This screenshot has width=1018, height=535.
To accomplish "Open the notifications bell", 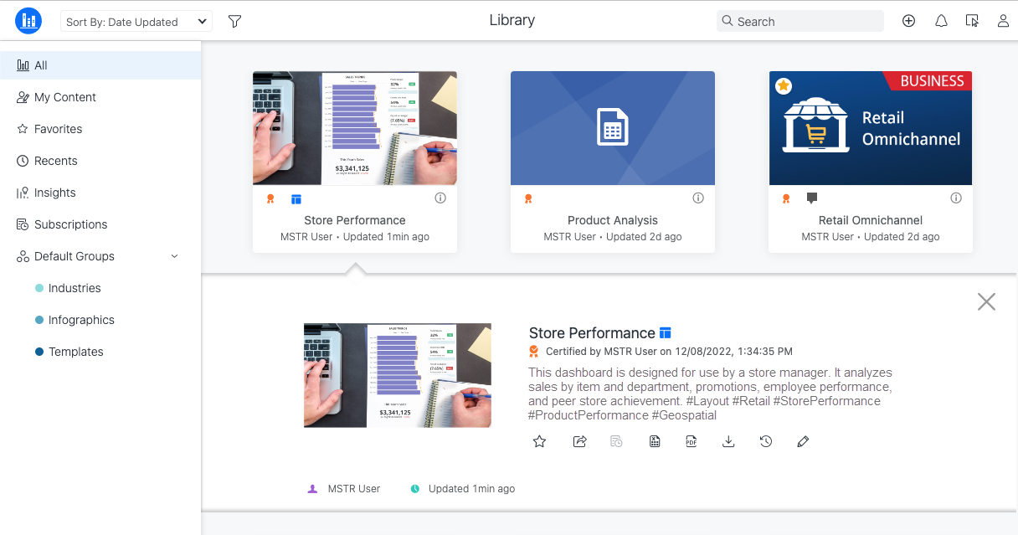I will (941, 21).
